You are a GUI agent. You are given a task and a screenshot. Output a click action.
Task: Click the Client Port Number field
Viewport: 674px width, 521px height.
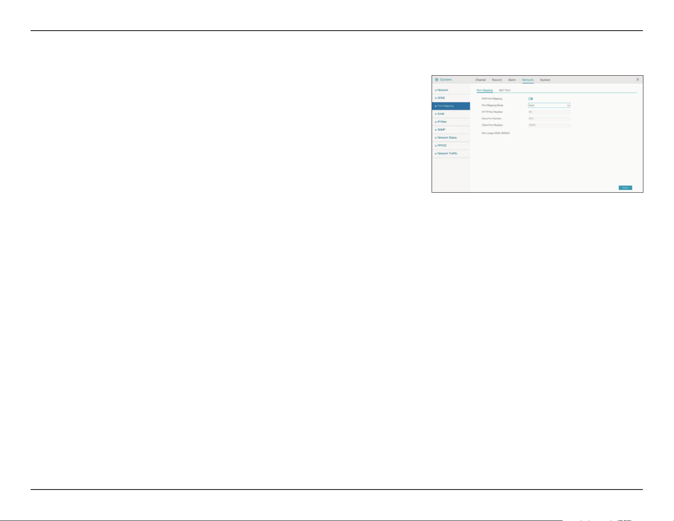[x=549, y=125]
